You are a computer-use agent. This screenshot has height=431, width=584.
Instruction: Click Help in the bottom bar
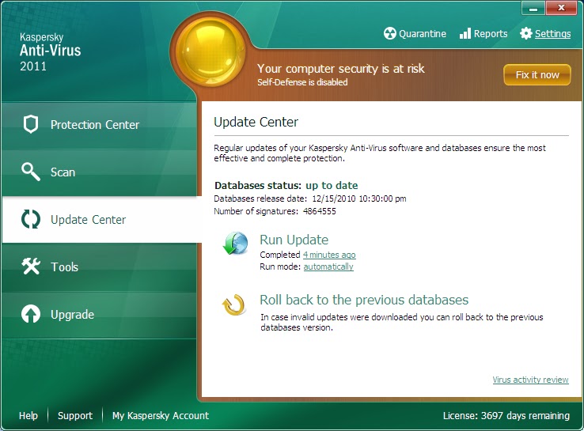point(28,415)
